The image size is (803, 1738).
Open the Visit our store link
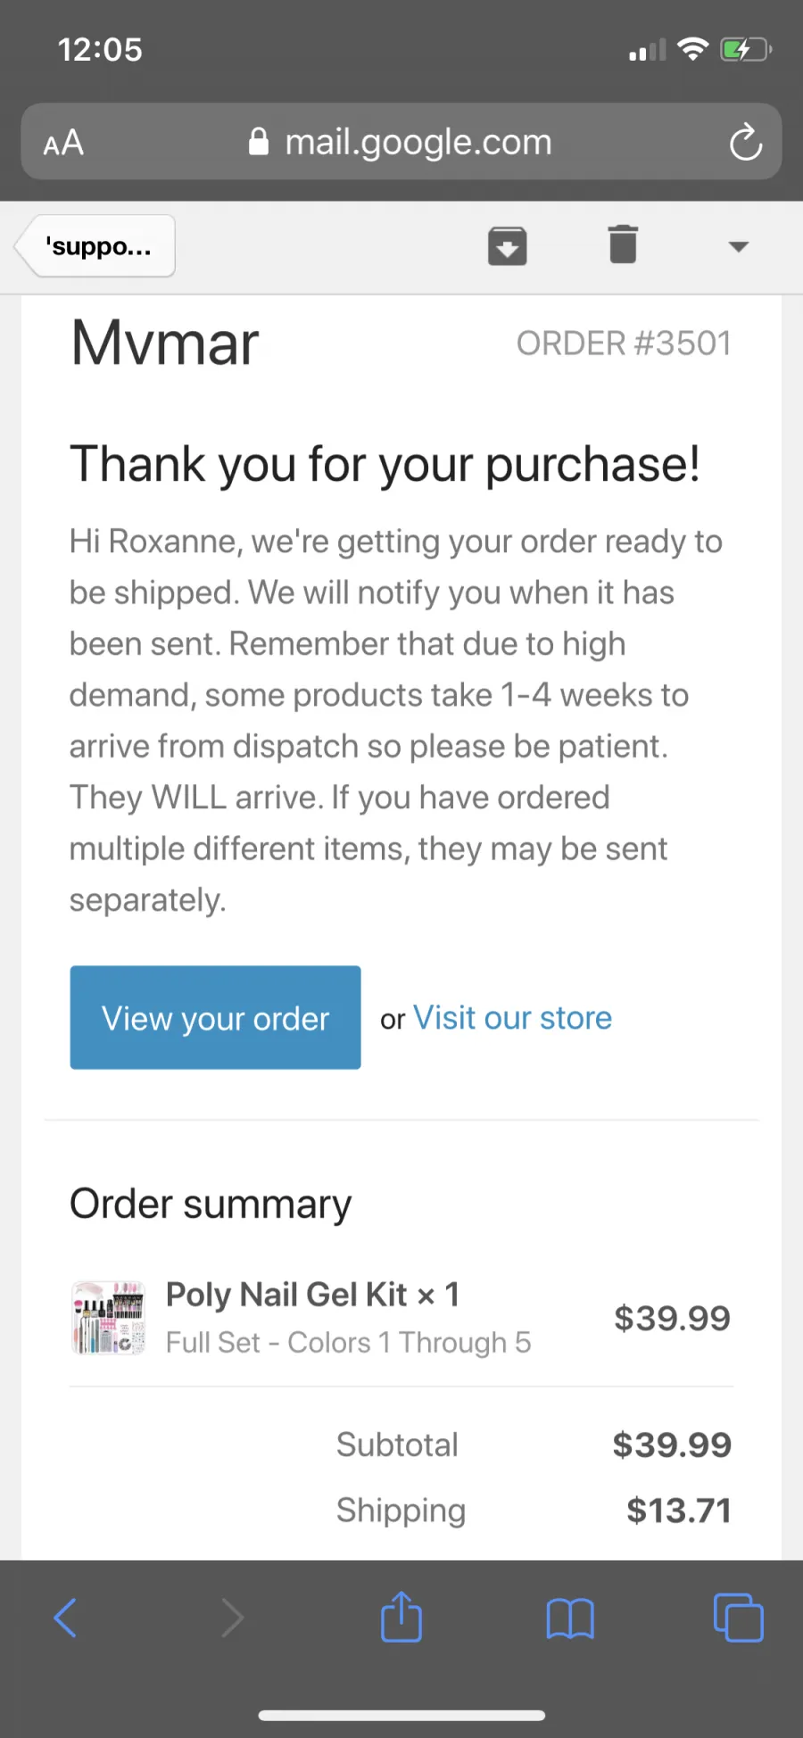point(513,1018)
